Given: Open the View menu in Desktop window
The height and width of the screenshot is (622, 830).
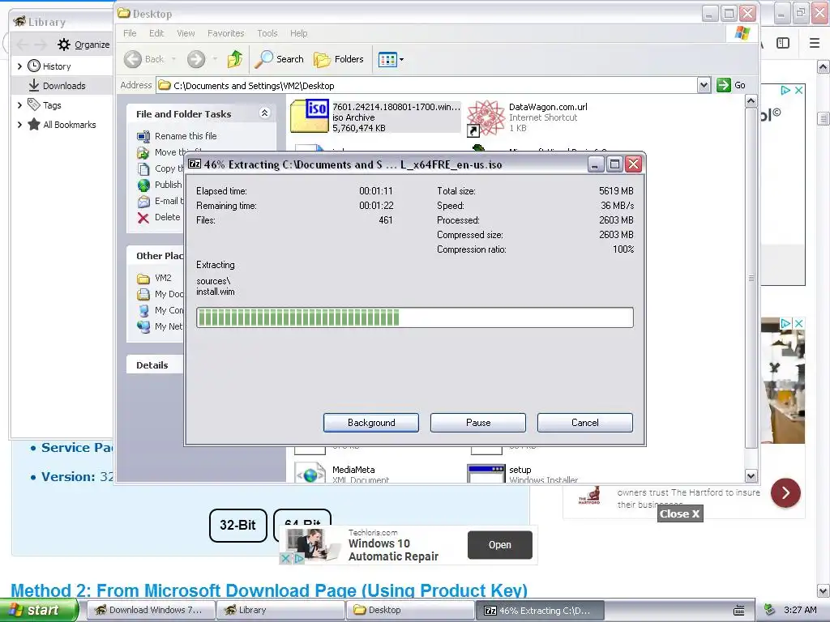Looking at the screenshot, I should 186,33.
